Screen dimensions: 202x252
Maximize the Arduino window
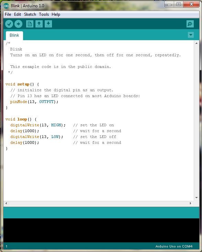pyautogui.click(x=179, y=4)
